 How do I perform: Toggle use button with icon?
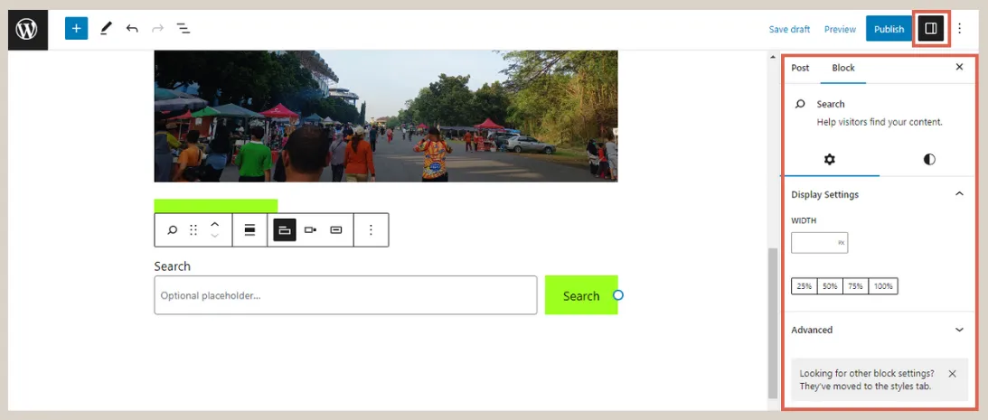tap(336, 230)
